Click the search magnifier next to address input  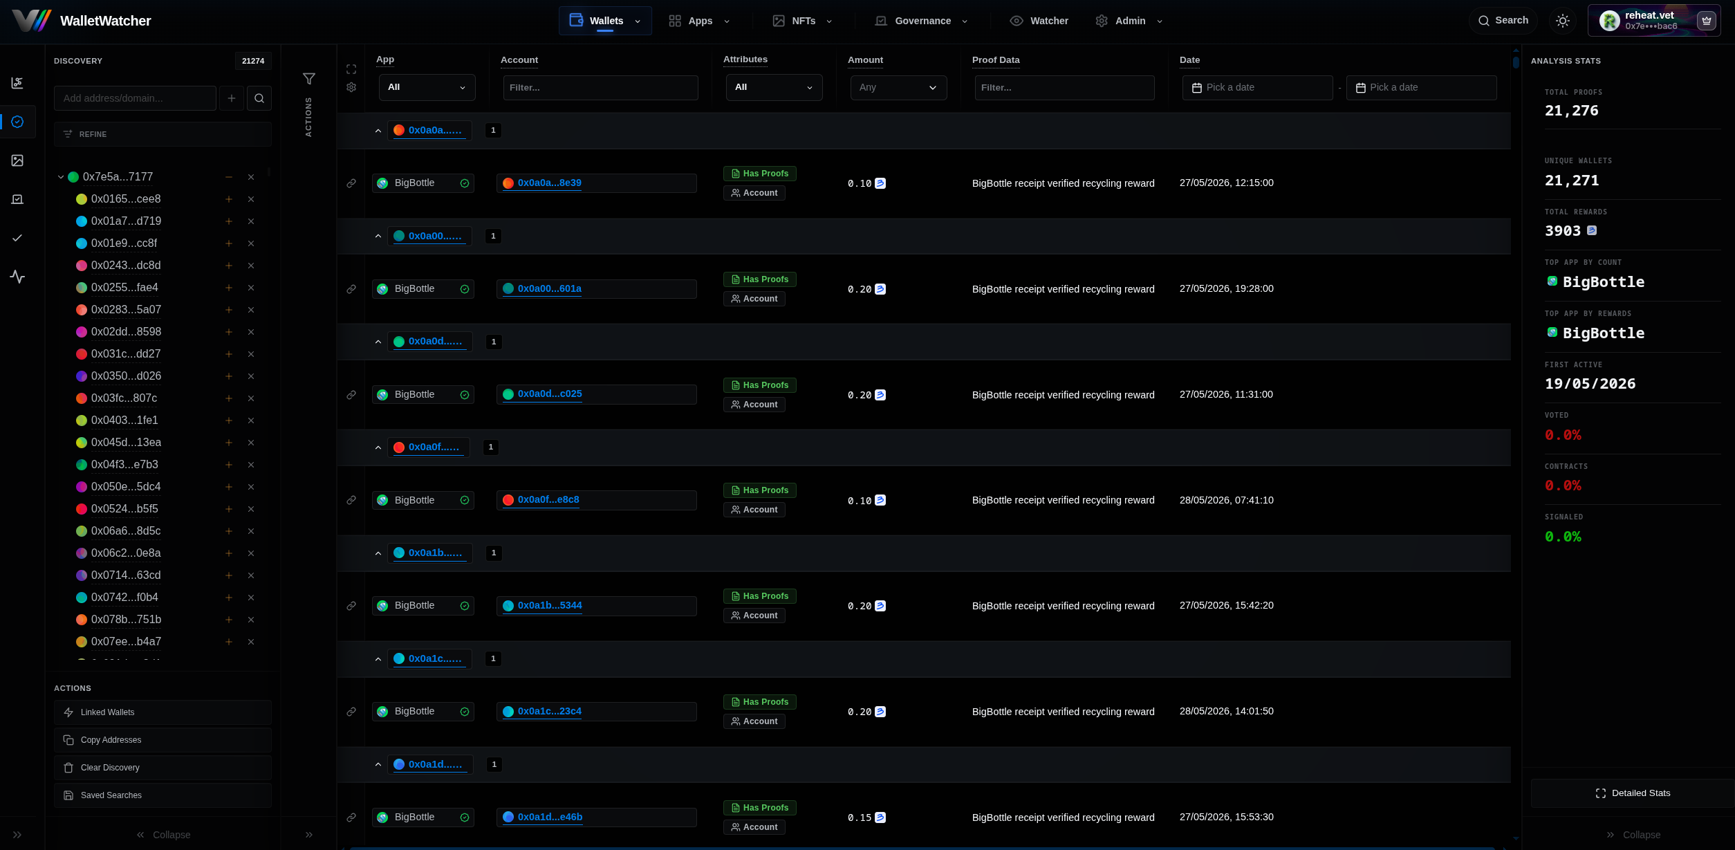coord(259,98)
